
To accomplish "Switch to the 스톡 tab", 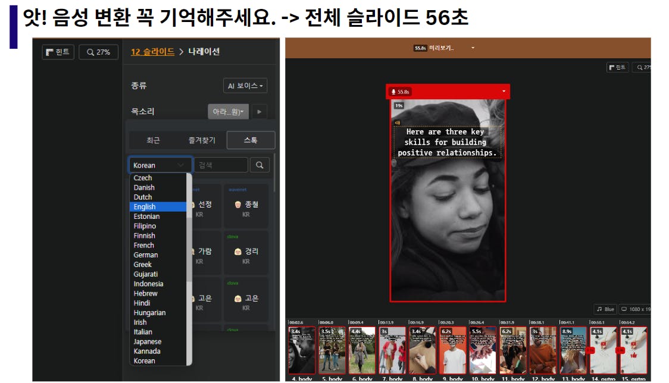I will [x=251, y=140].
